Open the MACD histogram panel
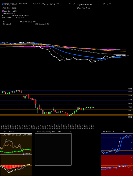The width and height of the screenshot is (133, 176). pyautogui.click(x=16, y=165)
